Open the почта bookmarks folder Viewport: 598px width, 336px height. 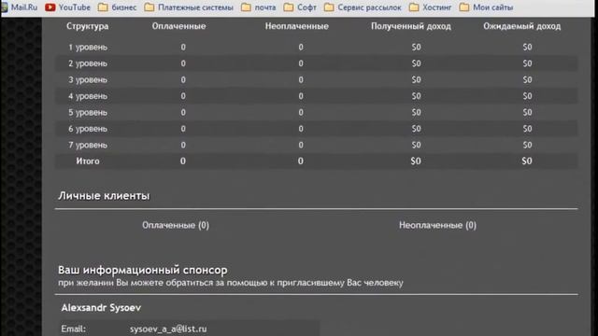259,7
